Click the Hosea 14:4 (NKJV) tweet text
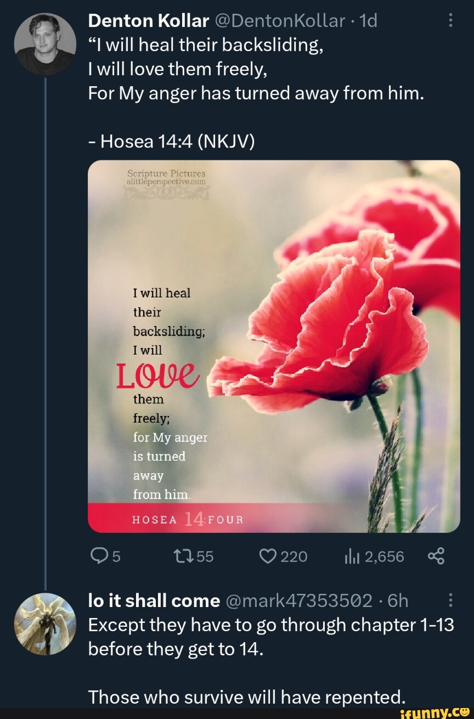 172,142
